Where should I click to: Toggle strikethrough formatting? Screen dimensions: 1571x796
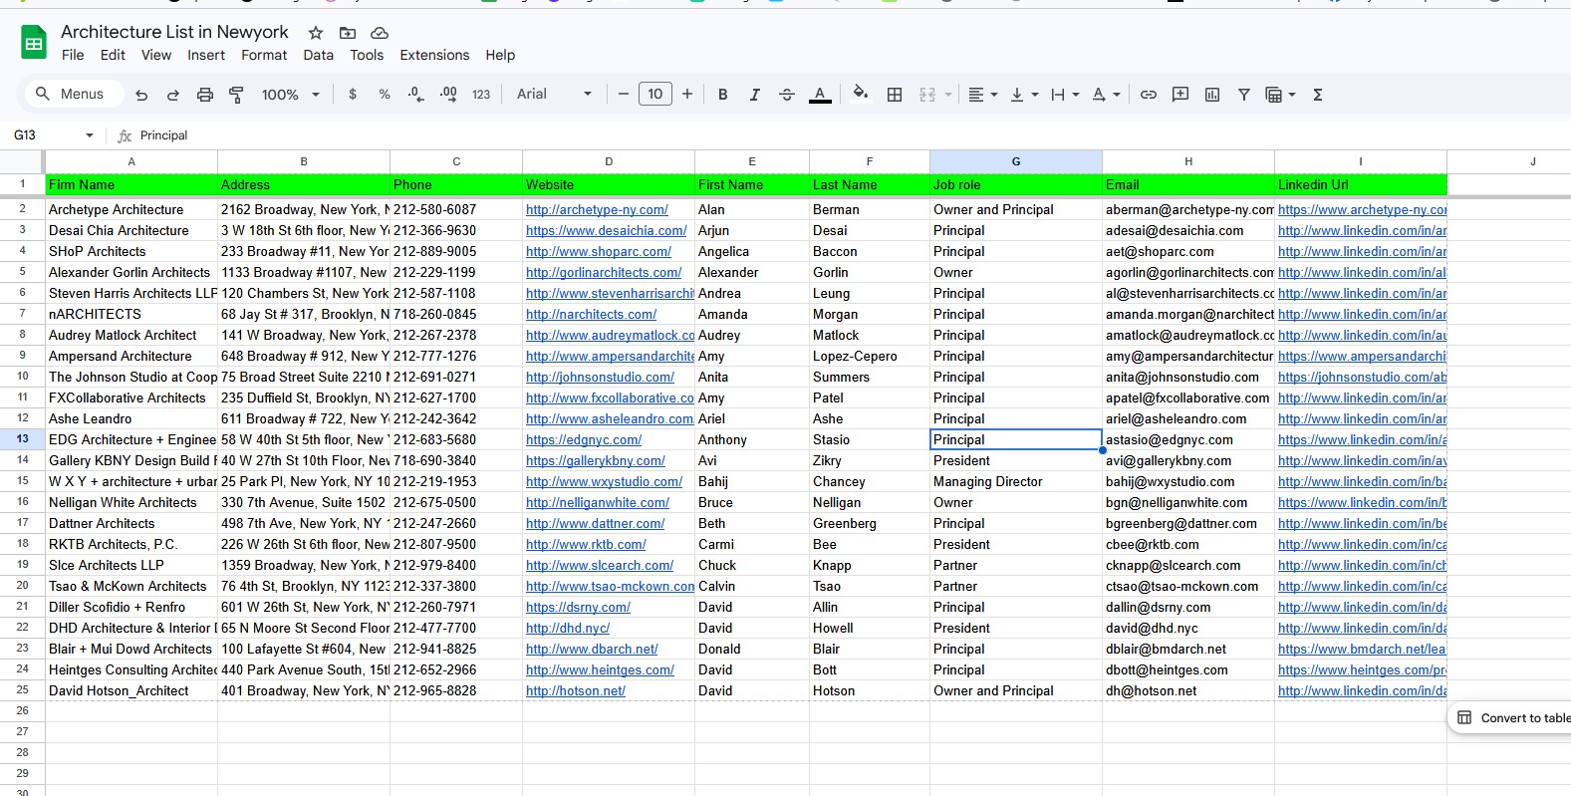pos(787,95)
